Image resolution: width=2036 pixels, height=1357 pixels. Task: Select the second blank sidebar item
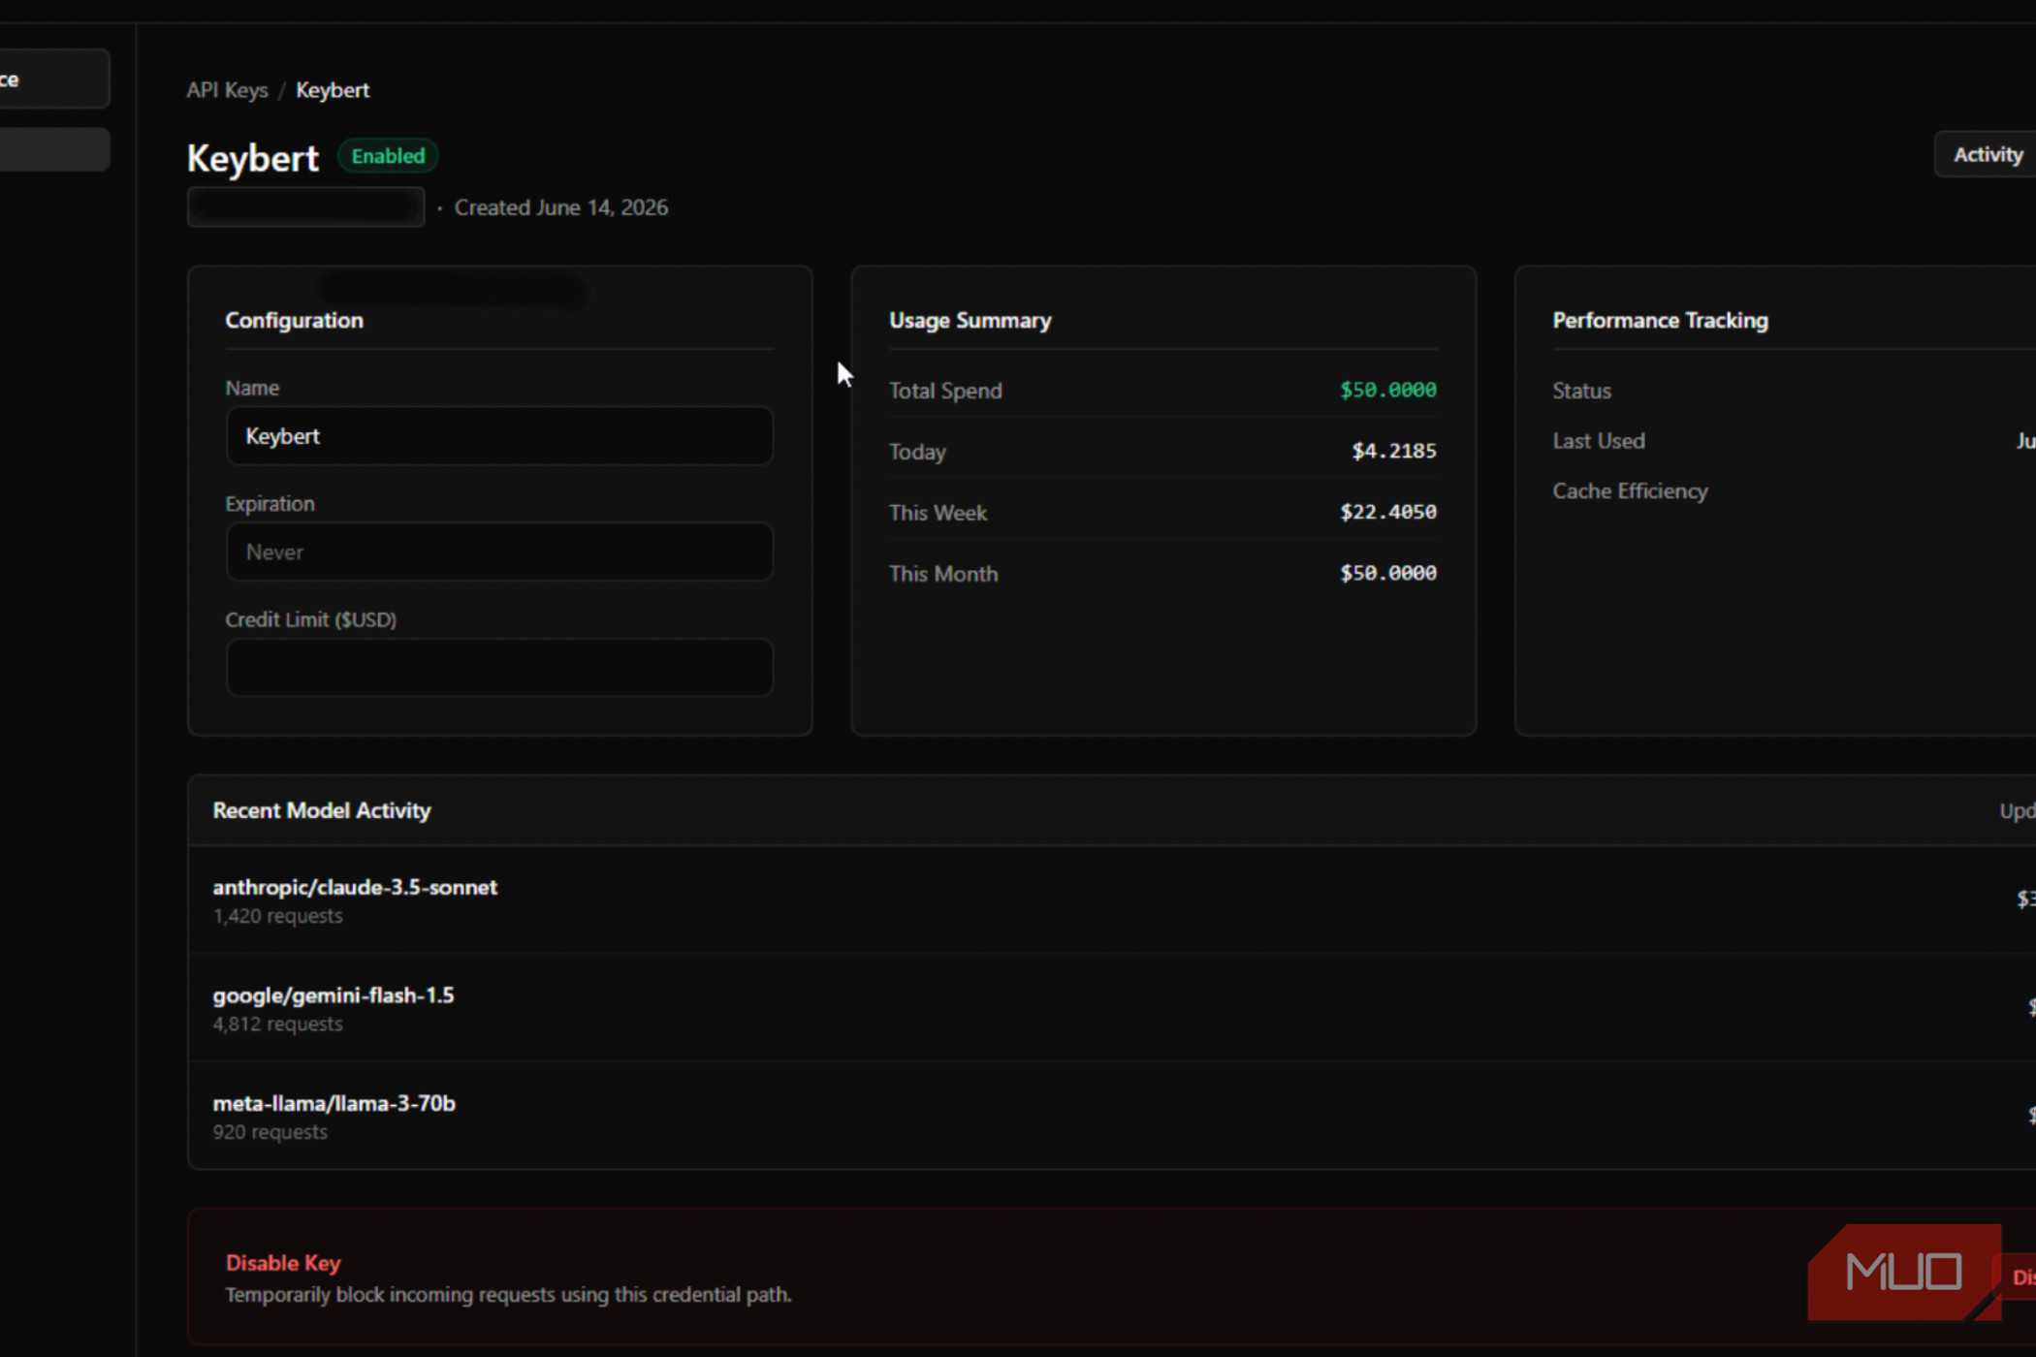click(54, 149)
